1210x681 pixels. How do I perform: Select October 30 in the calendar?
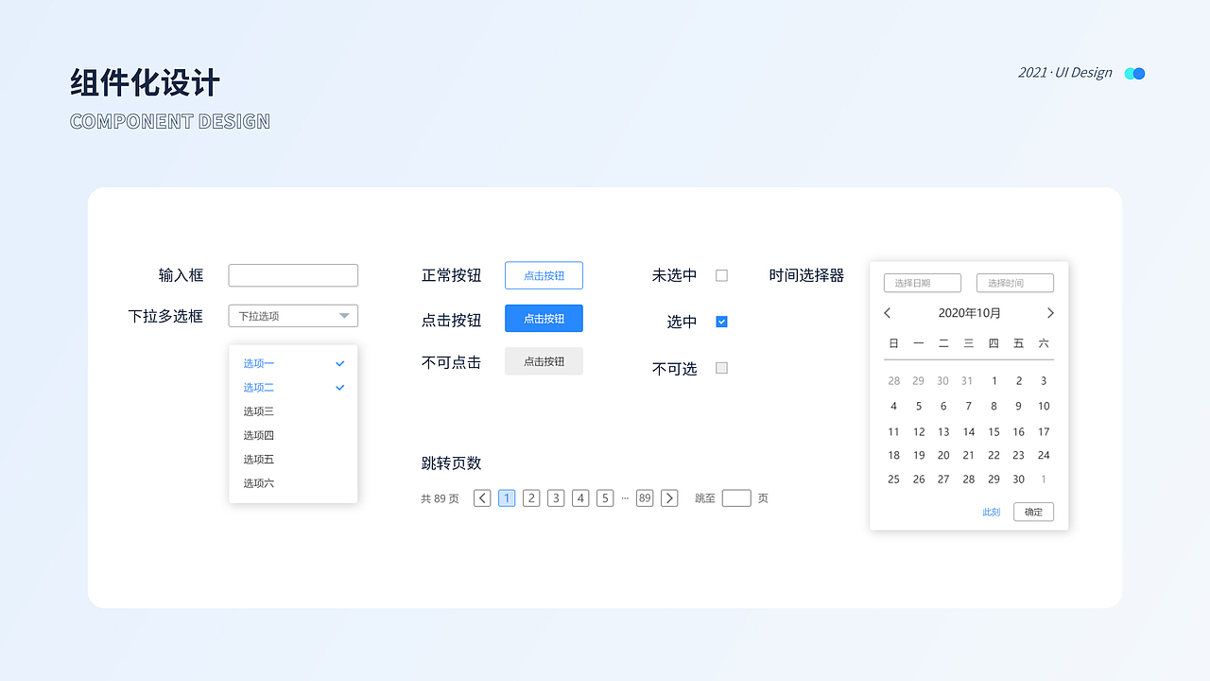(1018, 480)
